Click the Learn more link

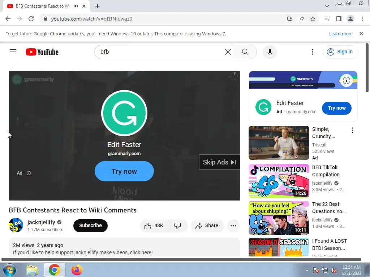pos(341,34)
